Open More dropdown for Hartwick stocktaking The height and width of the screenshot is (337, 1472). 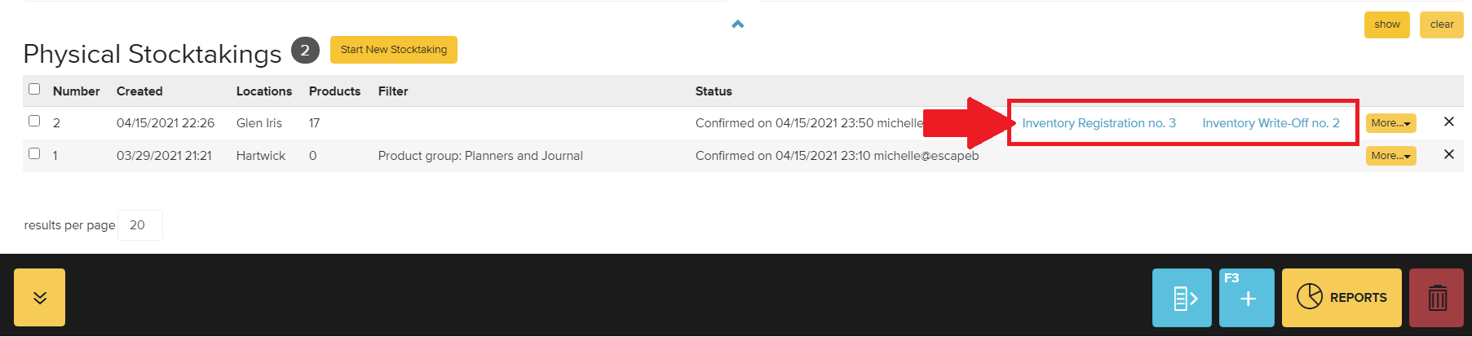1391,156
